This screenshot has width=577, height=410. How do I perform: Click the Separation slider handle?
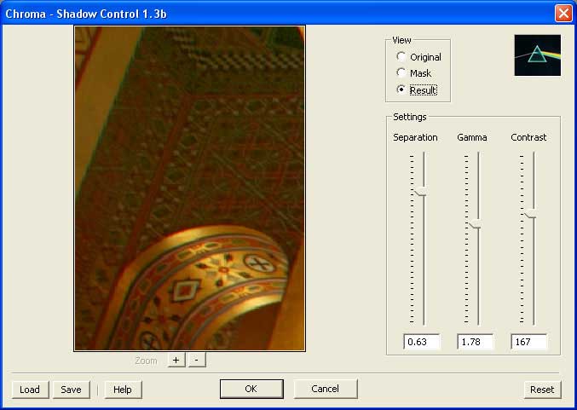coord(420,192)
